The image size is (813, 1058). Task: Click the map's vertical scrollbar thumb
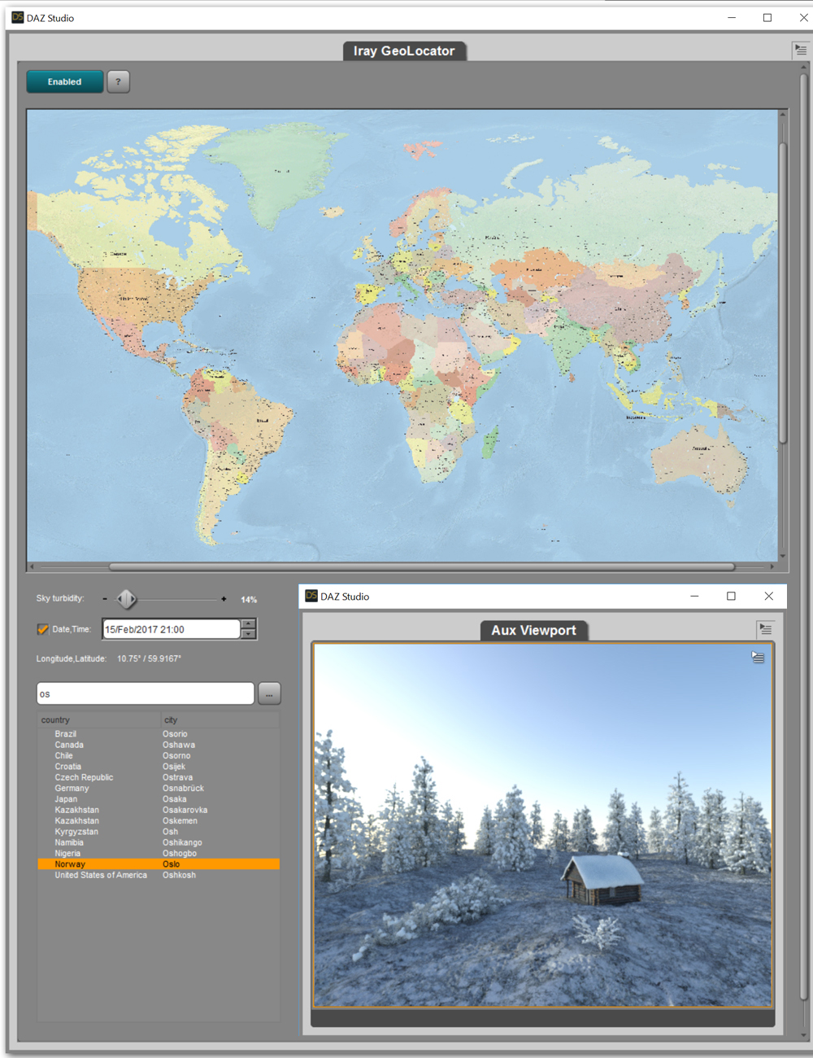point(783,293)
